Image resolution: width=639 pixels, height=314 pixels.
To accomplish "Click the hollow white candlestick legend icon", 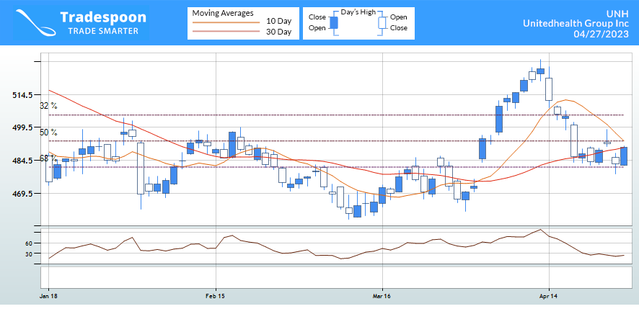I will pos(382,22).
